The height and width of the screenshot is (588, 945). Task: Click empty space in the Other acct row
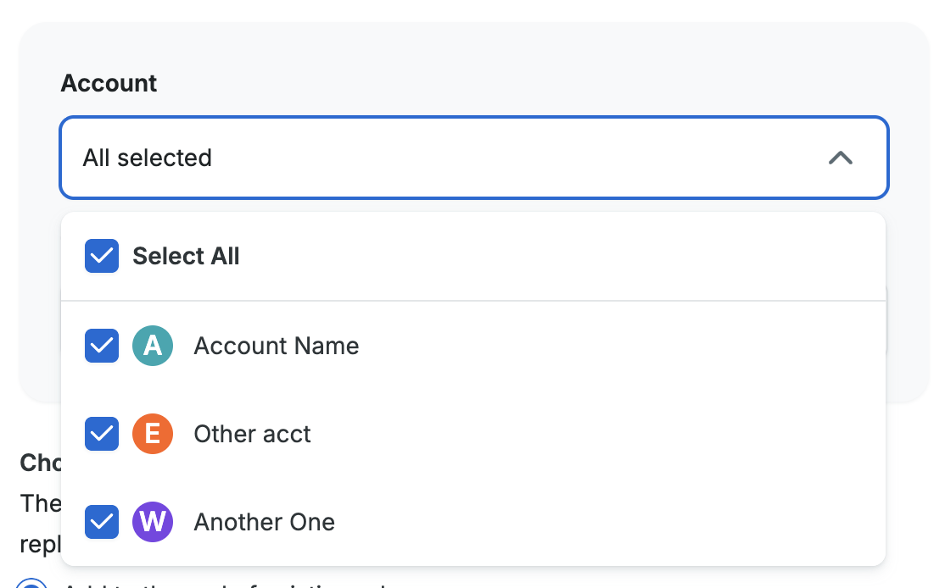594,434
